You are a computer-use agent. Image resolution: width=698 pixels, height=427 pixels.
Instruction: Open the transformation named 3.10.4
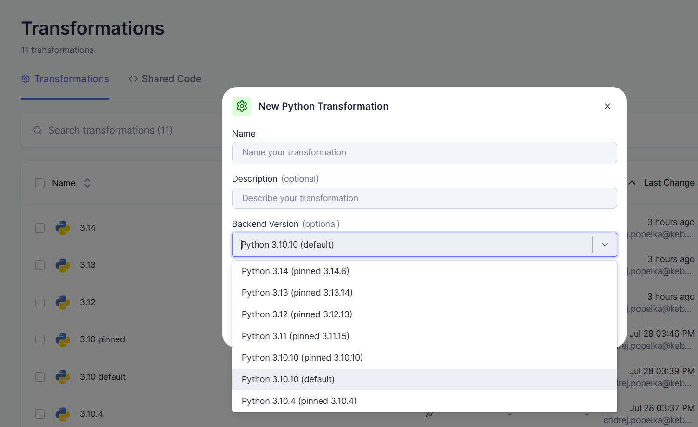[x=91, y=414]
